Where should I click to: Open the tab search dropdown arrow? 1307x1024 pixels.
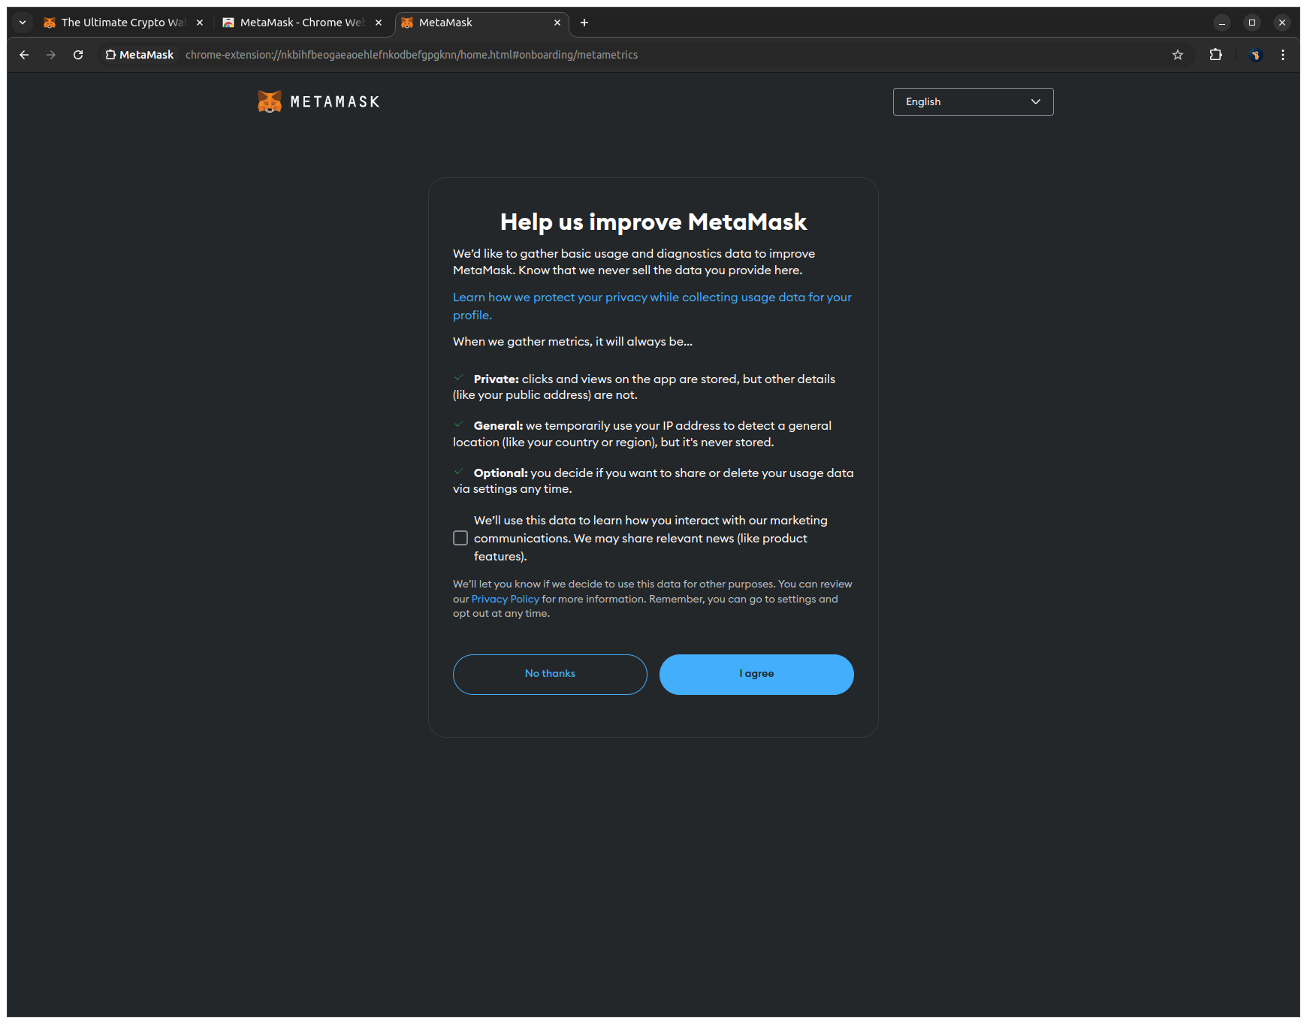23,23
